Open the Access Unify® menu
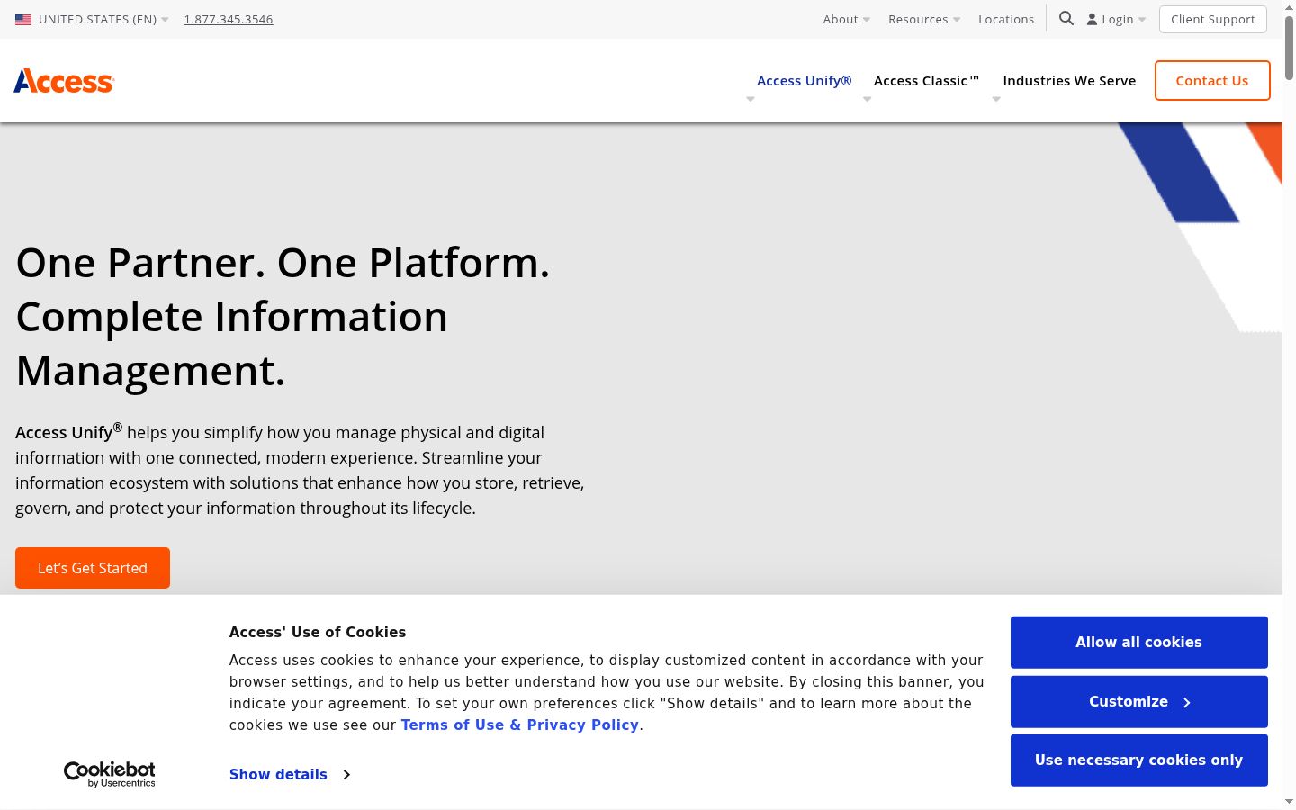1296x810 pixels. click(804, 81)
